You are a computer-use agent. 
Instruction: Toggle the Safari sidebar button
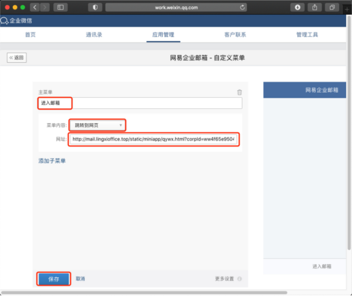60,7
